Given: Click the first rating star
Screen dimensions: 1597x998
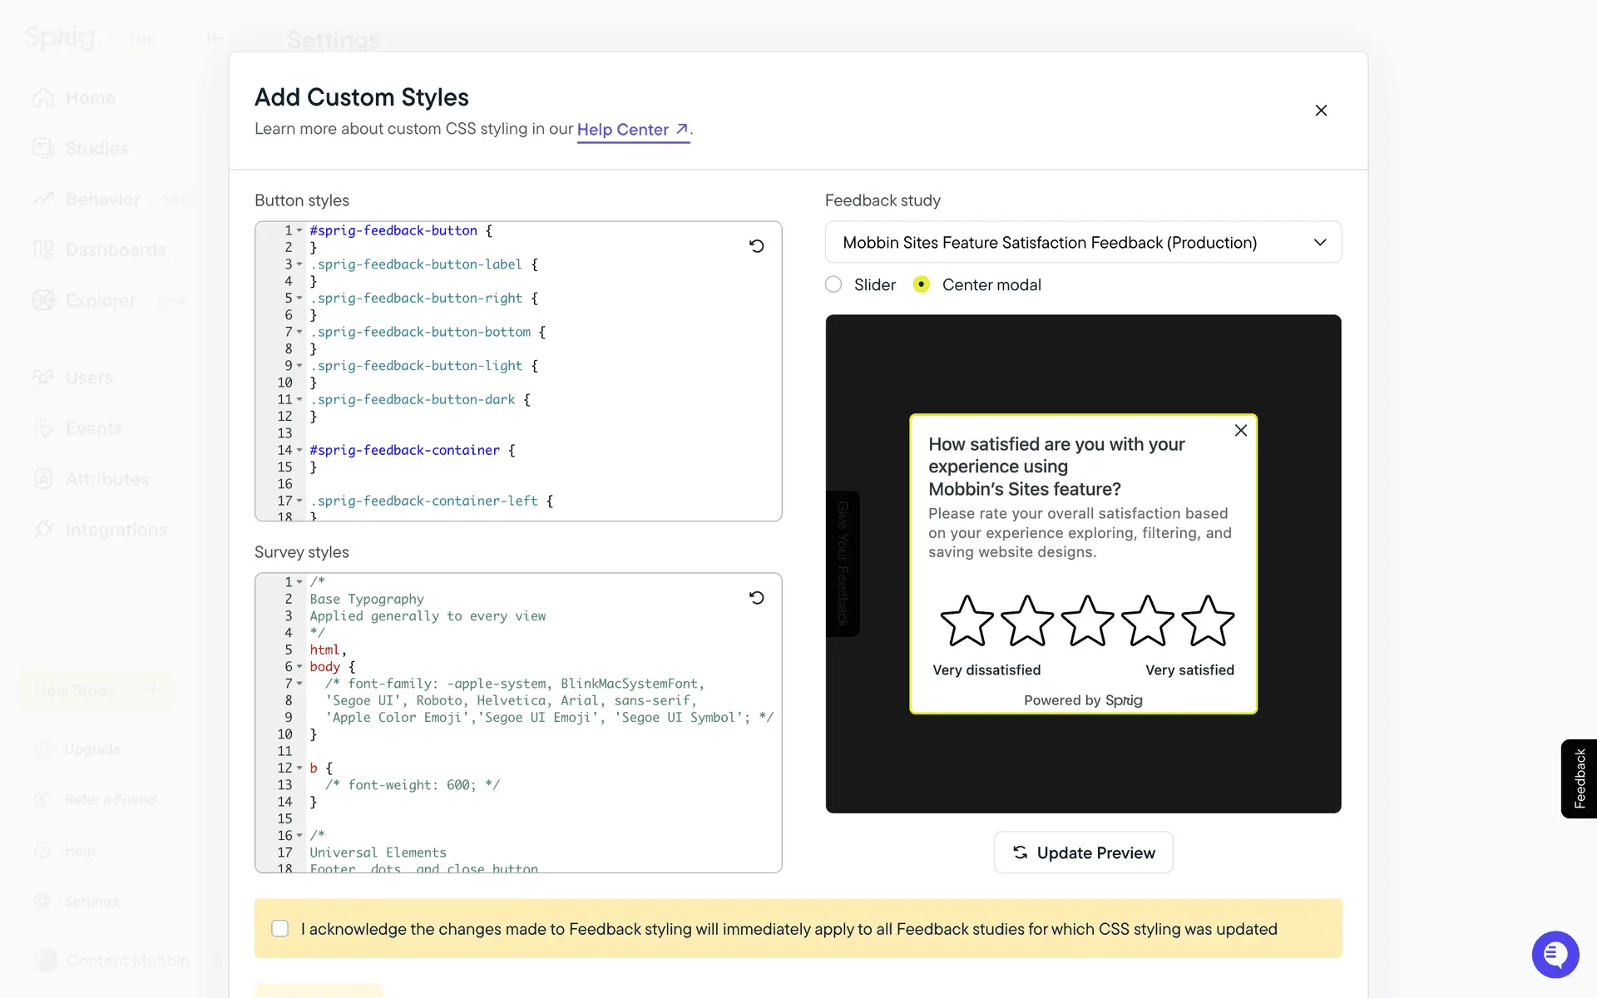Looking at the screenshot, I should [x=967, y=621].
